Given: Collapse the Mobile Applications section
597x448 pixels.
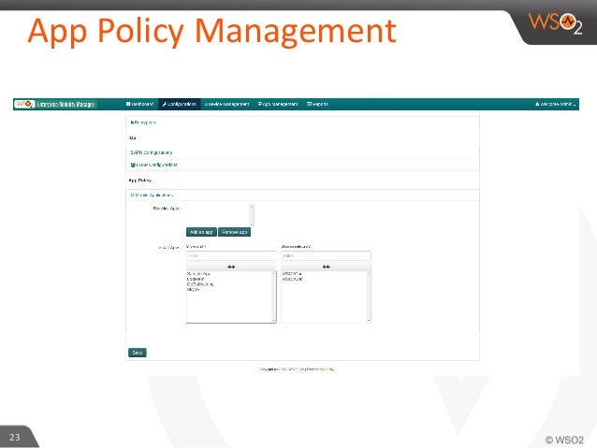Looking at the screenshot, I should (x=152, y=195).
